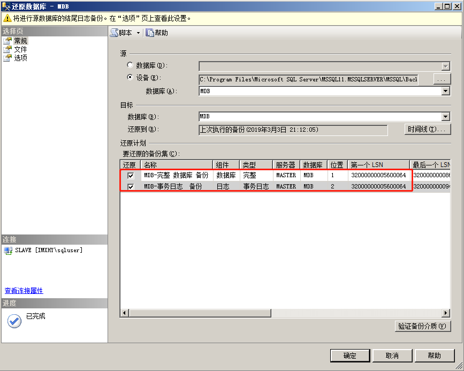Screen dimensions: 464x371
Task: Click the 完整 type cell
Action: pyautogui.click(x=256, y=175)
